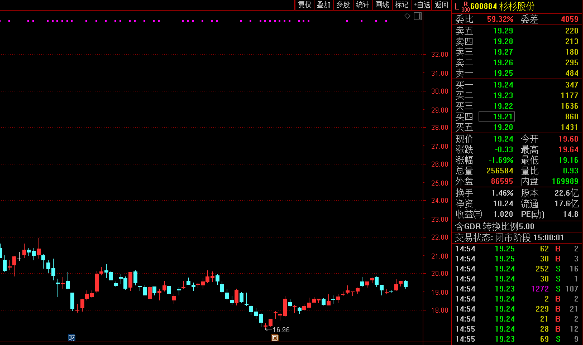Click the 卖二 price 19.26
The image size is (583, 345).
[x=503, y=62]
